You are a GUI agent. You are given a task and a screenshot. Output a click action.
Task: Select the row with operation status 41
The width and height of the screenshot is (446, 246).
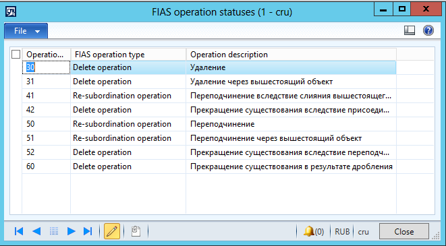click(x=209, y=96)
